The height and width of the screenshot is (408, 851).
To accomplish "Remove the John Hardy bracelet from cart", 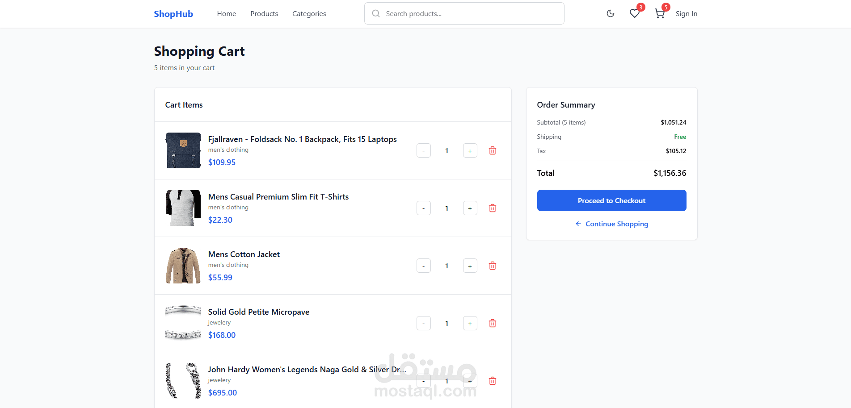I will pyautogui.click(x=493, y=381).
